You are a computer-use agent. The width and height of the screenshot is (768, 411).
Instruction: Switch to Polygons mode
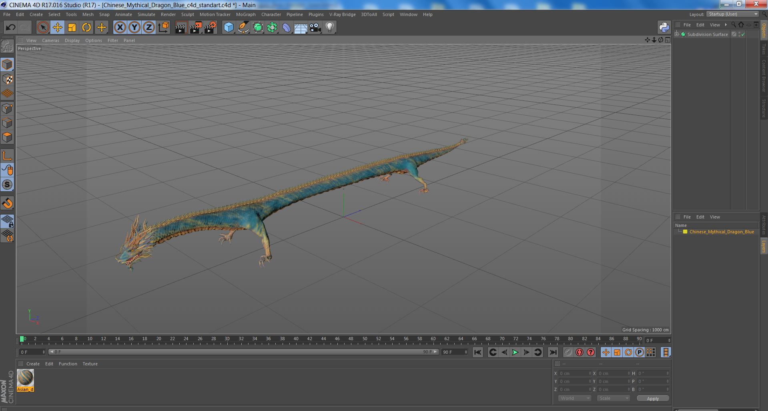click(7, 137)
